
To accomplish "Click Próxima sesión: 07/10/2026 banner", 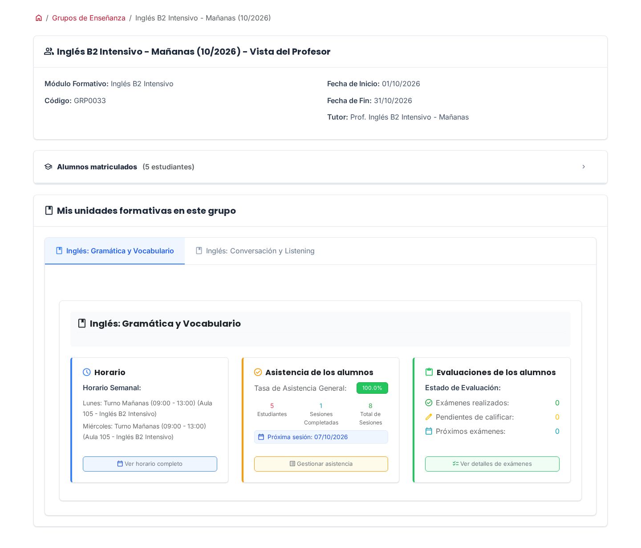I will 321,437.
